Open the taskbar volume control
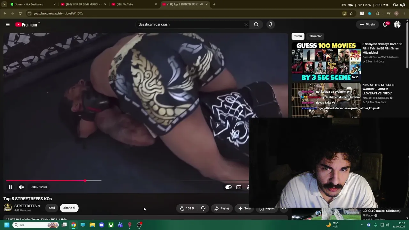Image resolution: width=409 pixels, height=230 pixels. pyautogui.click(x=388, y=225)
